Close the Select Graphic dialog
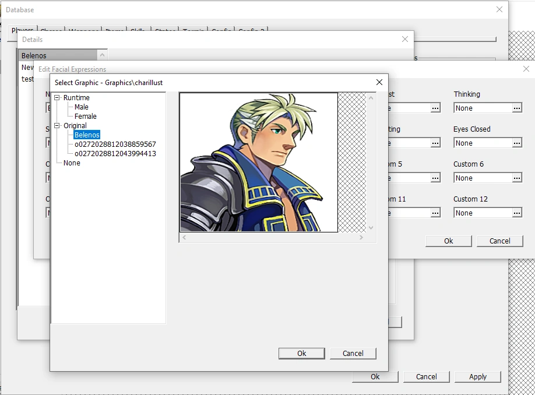The height and width of the screenshot is (395, 535). [x=379, y=82]
